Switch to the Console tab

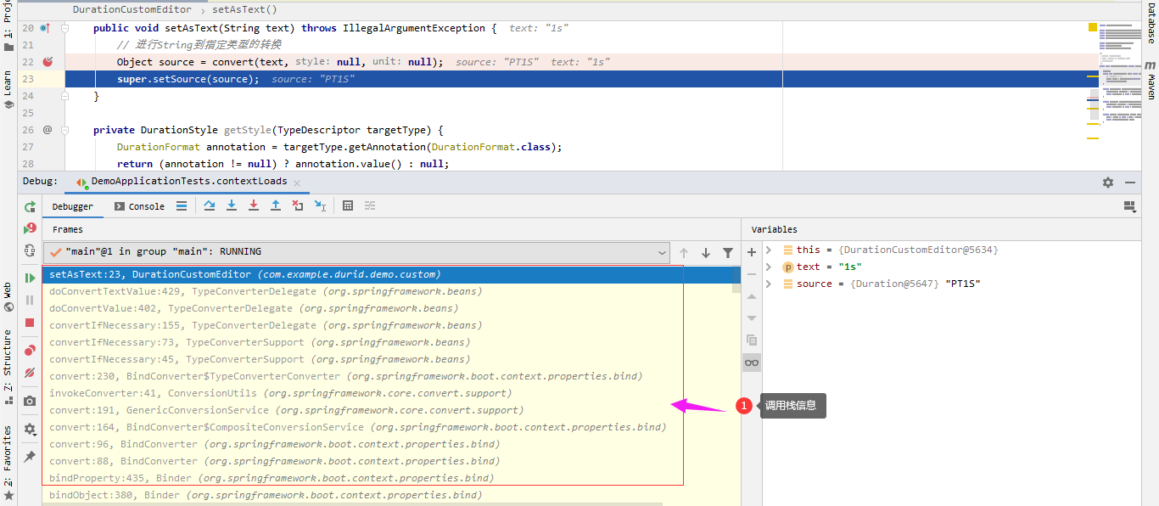point(139,206)
